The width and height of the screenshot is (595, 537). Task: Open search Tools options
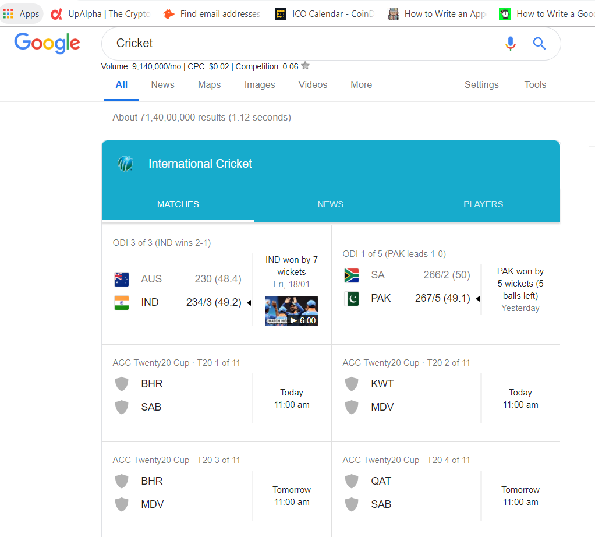point(535,85)
